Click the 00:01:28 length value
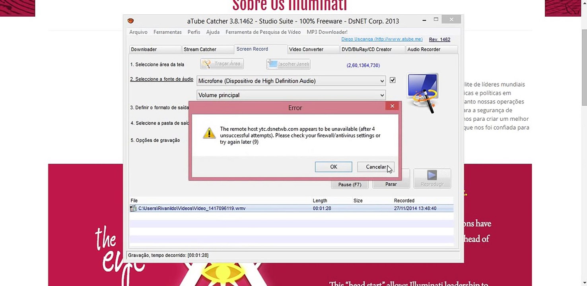The height and width of the screenshot is (286, 587). (322, 208)
